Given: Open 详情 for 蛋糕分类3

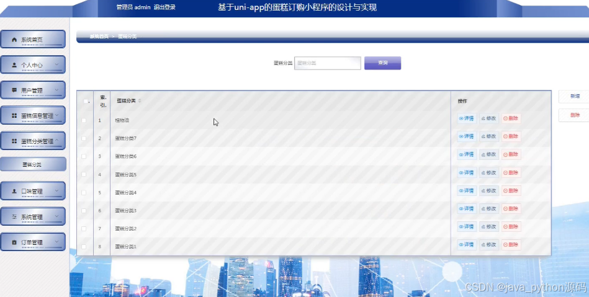Looking at the screenshot, I should (467, 209).
